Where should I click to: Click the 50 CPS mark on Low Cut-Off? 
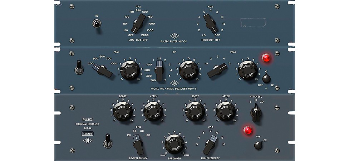(x=126, y=30)
